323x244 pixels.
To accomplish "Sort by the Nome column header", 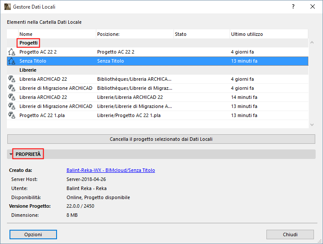I will tap(57, 34).
